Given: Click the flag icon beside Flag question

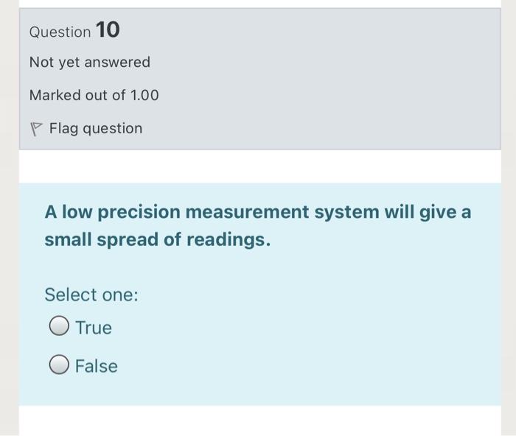Looking at the screenshot, I should (x=36, y=129).
